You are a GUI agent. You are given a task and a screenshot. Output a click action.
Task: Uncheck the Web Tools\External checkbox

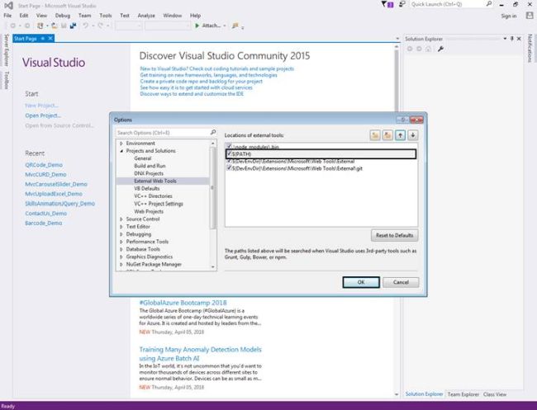coord(229,161)
